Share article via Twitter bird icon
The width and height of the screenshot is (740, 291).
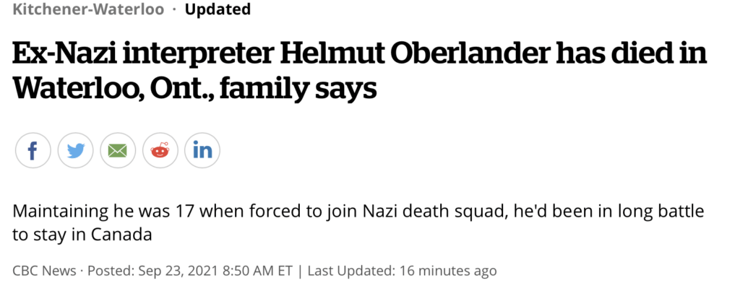(75, 150)
